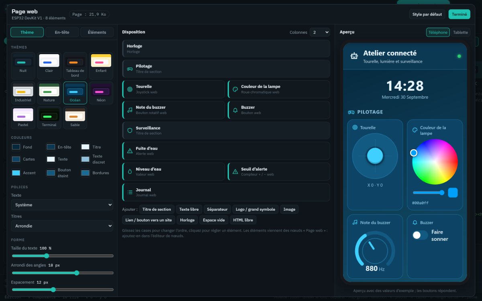The width and height of the screenshot is (482, 301).
Task: Click the music note icon in preview buzzer note card
Action: 355,222
